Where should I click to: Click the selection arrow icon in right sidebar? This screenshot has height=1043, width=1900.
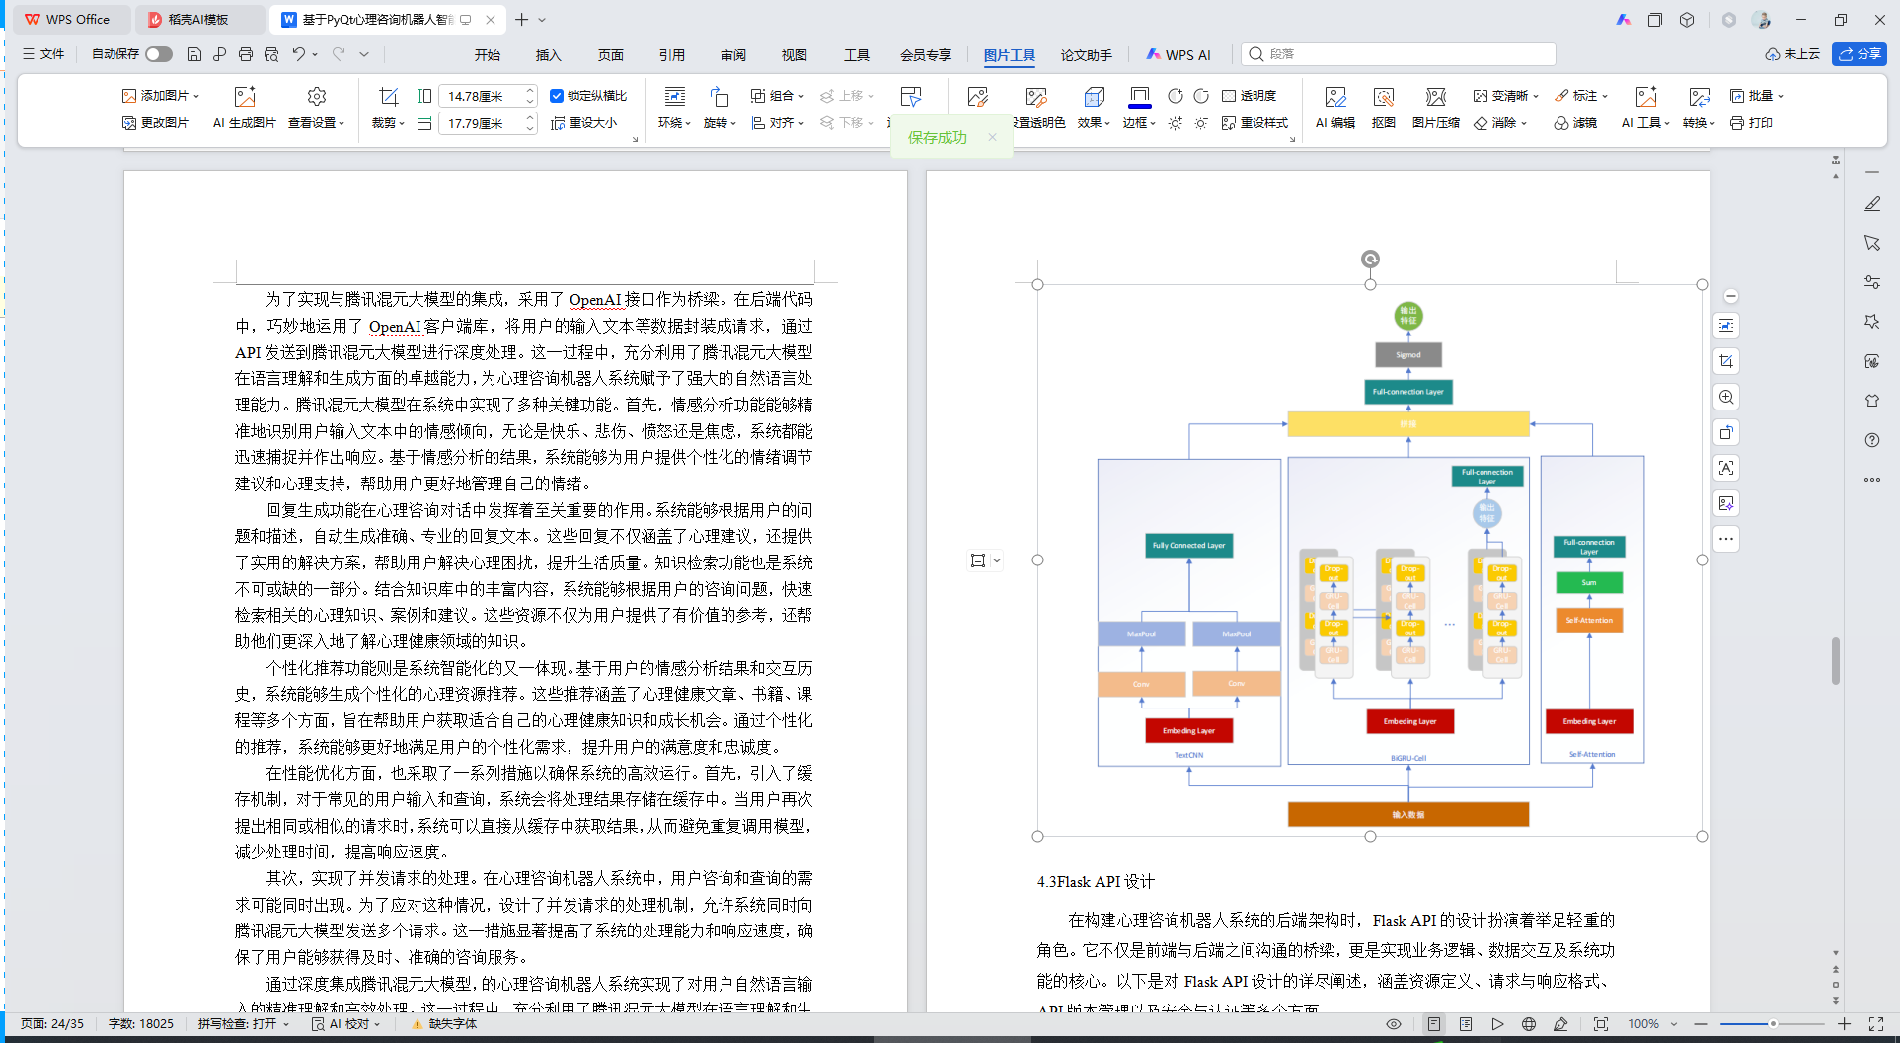coord(1872,243)
